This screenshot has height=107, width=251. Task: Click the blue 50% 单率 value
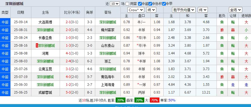point(172,100)
